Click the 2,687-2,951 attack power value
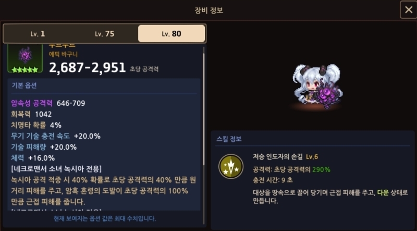Screen dimensions: 417x231 coord(87,68)
